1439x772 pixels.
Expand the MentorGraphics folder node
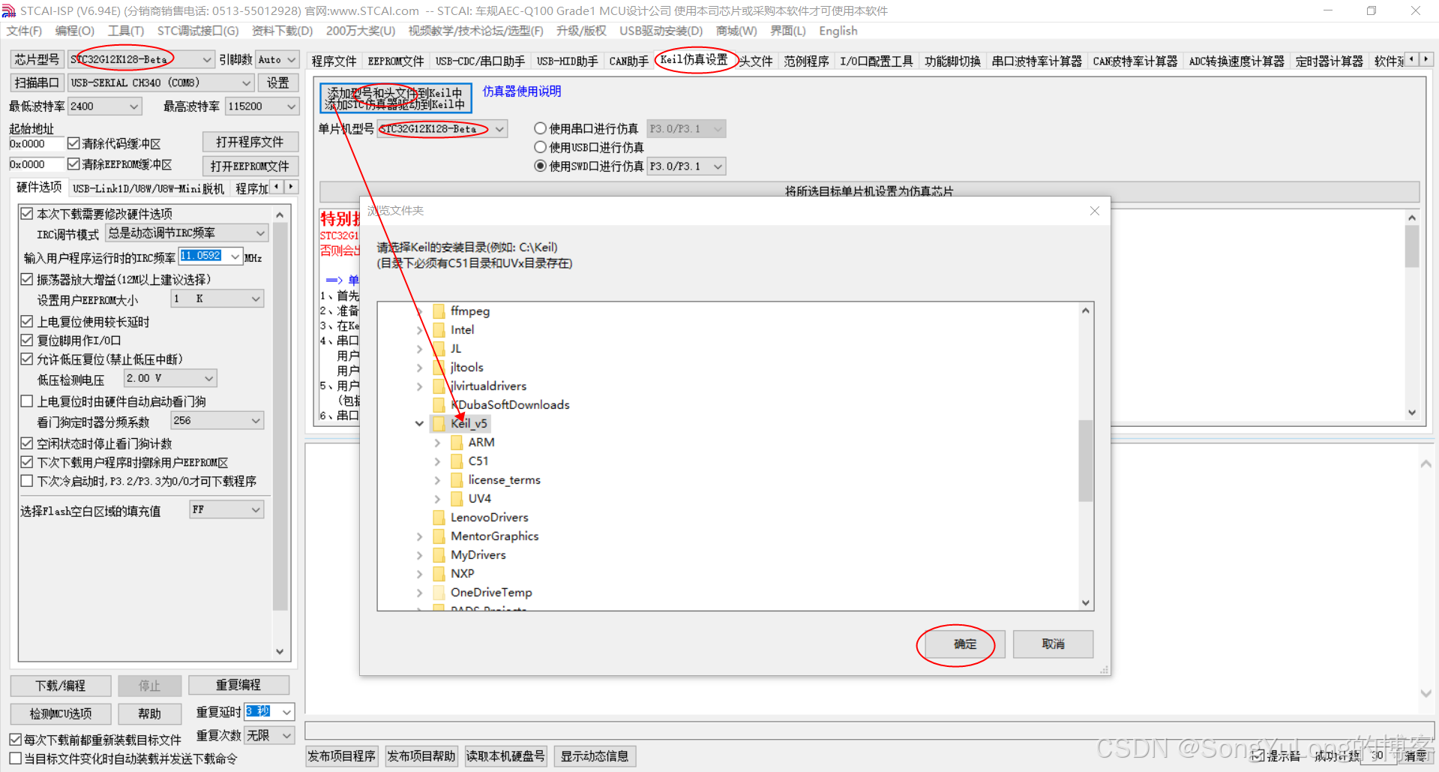click(x=419, y=536)
